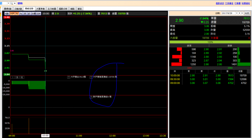Viewport: 252px width, 138px height.
Task: Toggle the 大戶 indicator button
Action: (12, 14)
